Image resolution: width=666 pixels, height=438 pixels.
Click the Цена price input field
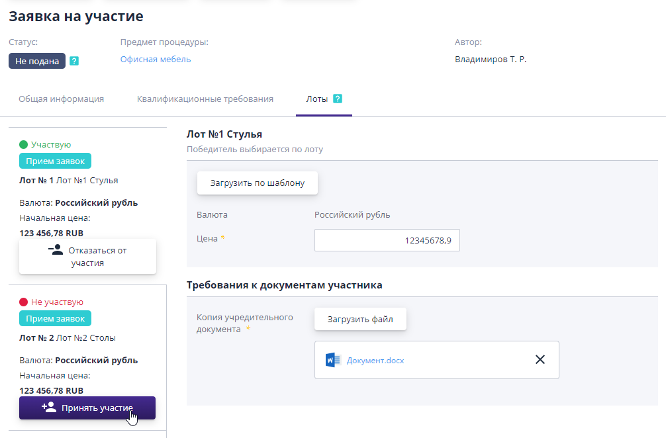387,240
